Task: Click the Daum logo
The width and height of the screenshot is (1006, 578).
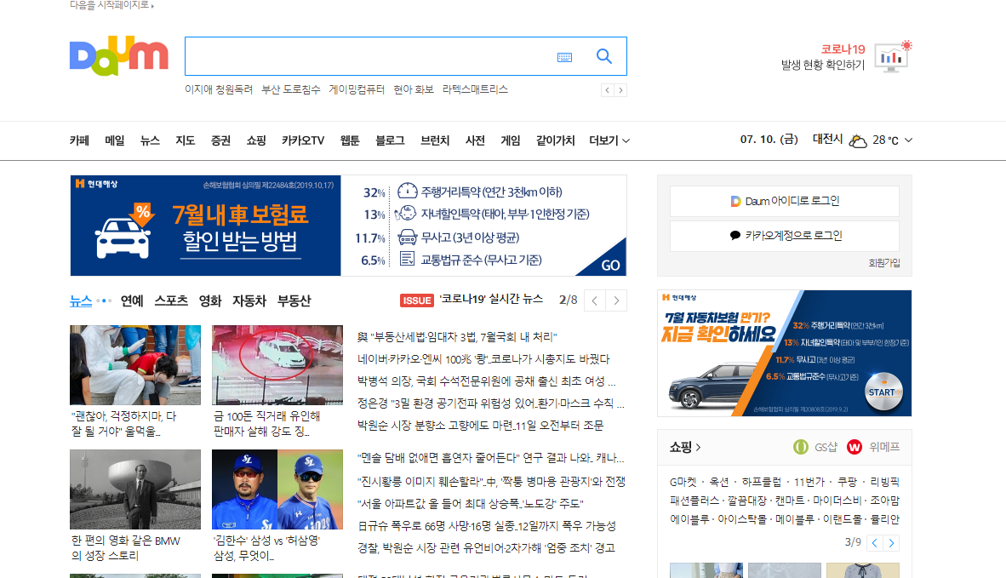Action: point(118,55)
